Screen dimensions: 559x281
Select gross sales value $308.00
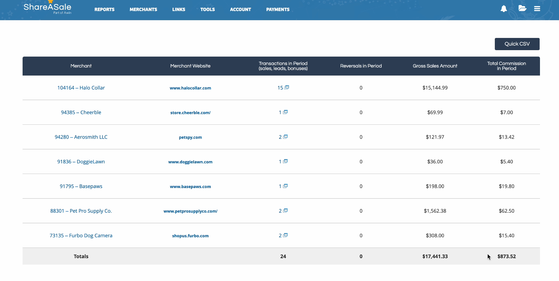coord(435,236)
